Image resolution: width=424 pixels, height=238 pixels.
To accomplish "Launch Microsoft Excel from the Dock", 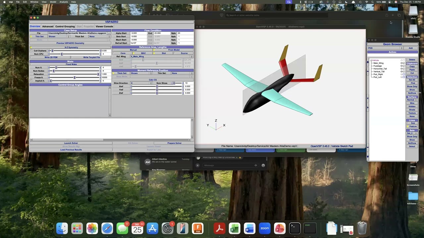I will pyautogui.click(x=235, y=228).
